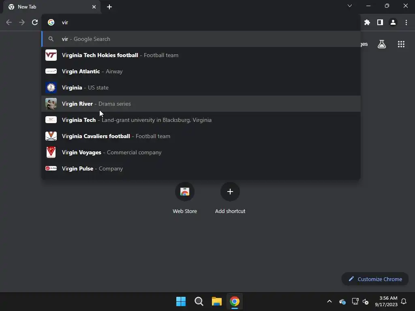Open the Extensions puzzle icon
The height and width of the screenshot is (311, 415).
point(367,23)
